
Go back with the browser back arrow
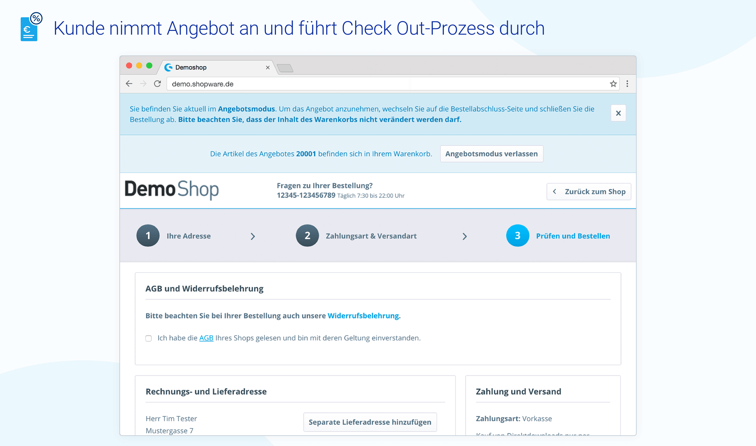coord(129,84)
